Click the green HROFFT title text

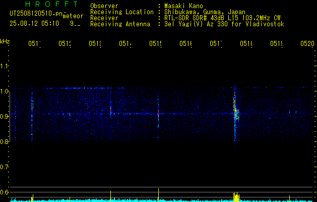pyautogui.click(x=51, y=4)
